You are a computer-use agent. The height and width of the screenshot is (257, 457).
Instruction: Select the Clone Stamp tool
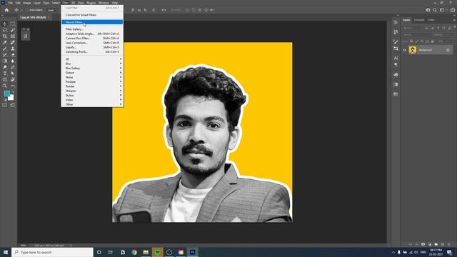point(13,49)
